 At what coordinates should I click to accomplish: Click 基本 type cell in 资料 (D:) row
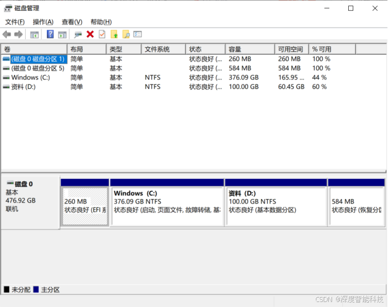click(116, 87)
